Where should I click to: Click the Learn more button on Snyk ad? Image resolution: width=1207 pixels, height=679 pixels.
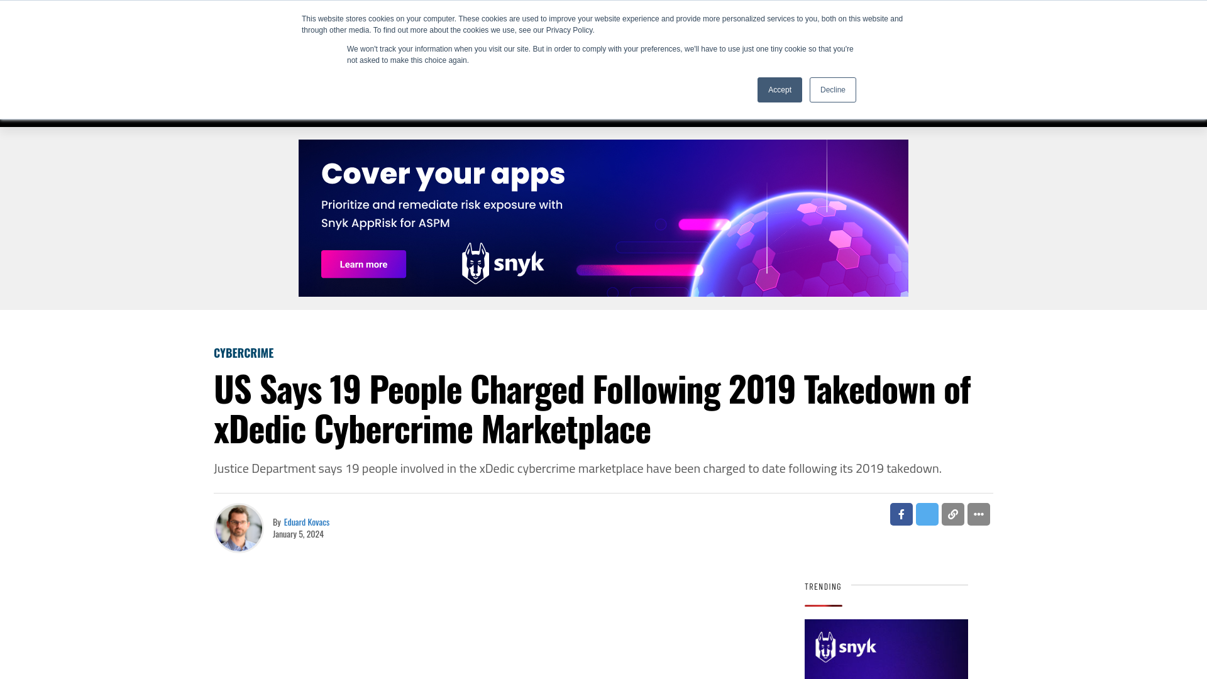pos(363,263)
